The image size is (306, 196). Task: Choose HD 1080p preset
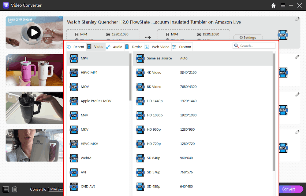[203, 115]
